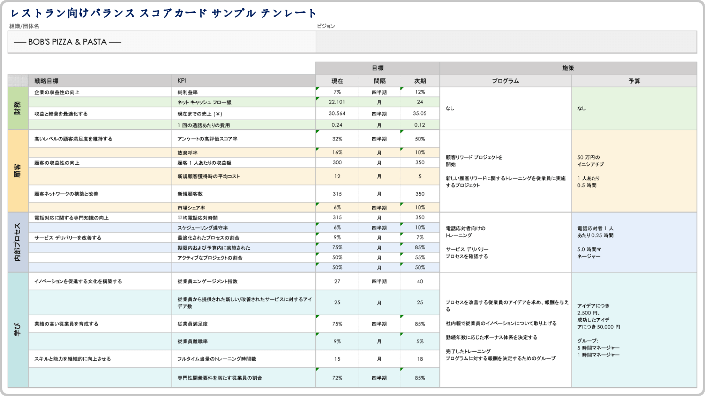Click current value 0.24
This screenshot has height=396, width=705.
pyautogui.click(x=337, y=125)
